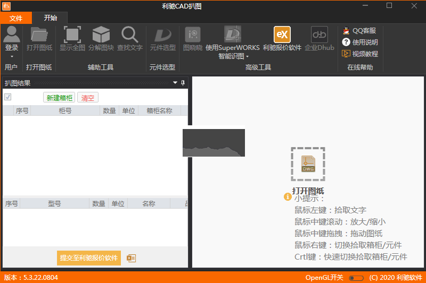
Task: Toggle the OpenGL开关 switch
Action: coord(356,278)
